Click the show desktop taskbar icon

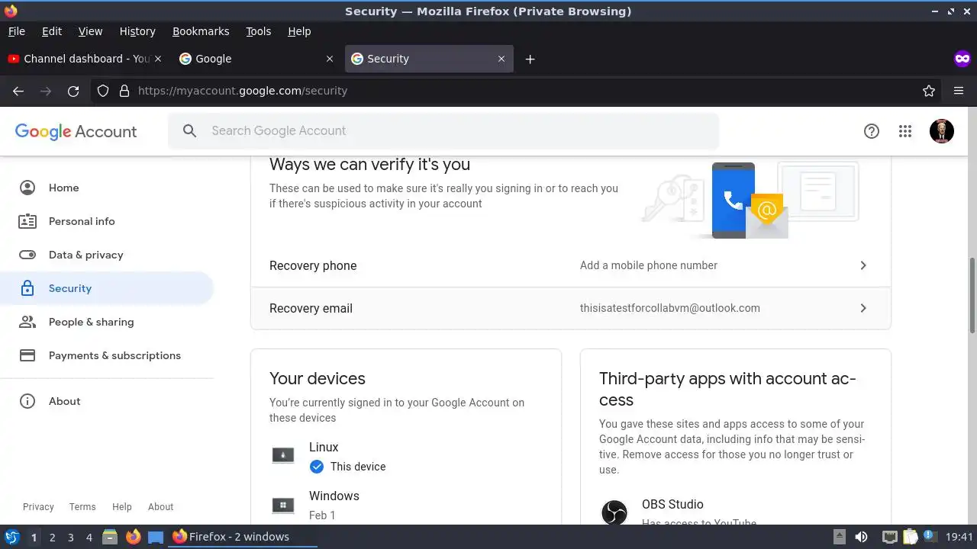(156, 537)
